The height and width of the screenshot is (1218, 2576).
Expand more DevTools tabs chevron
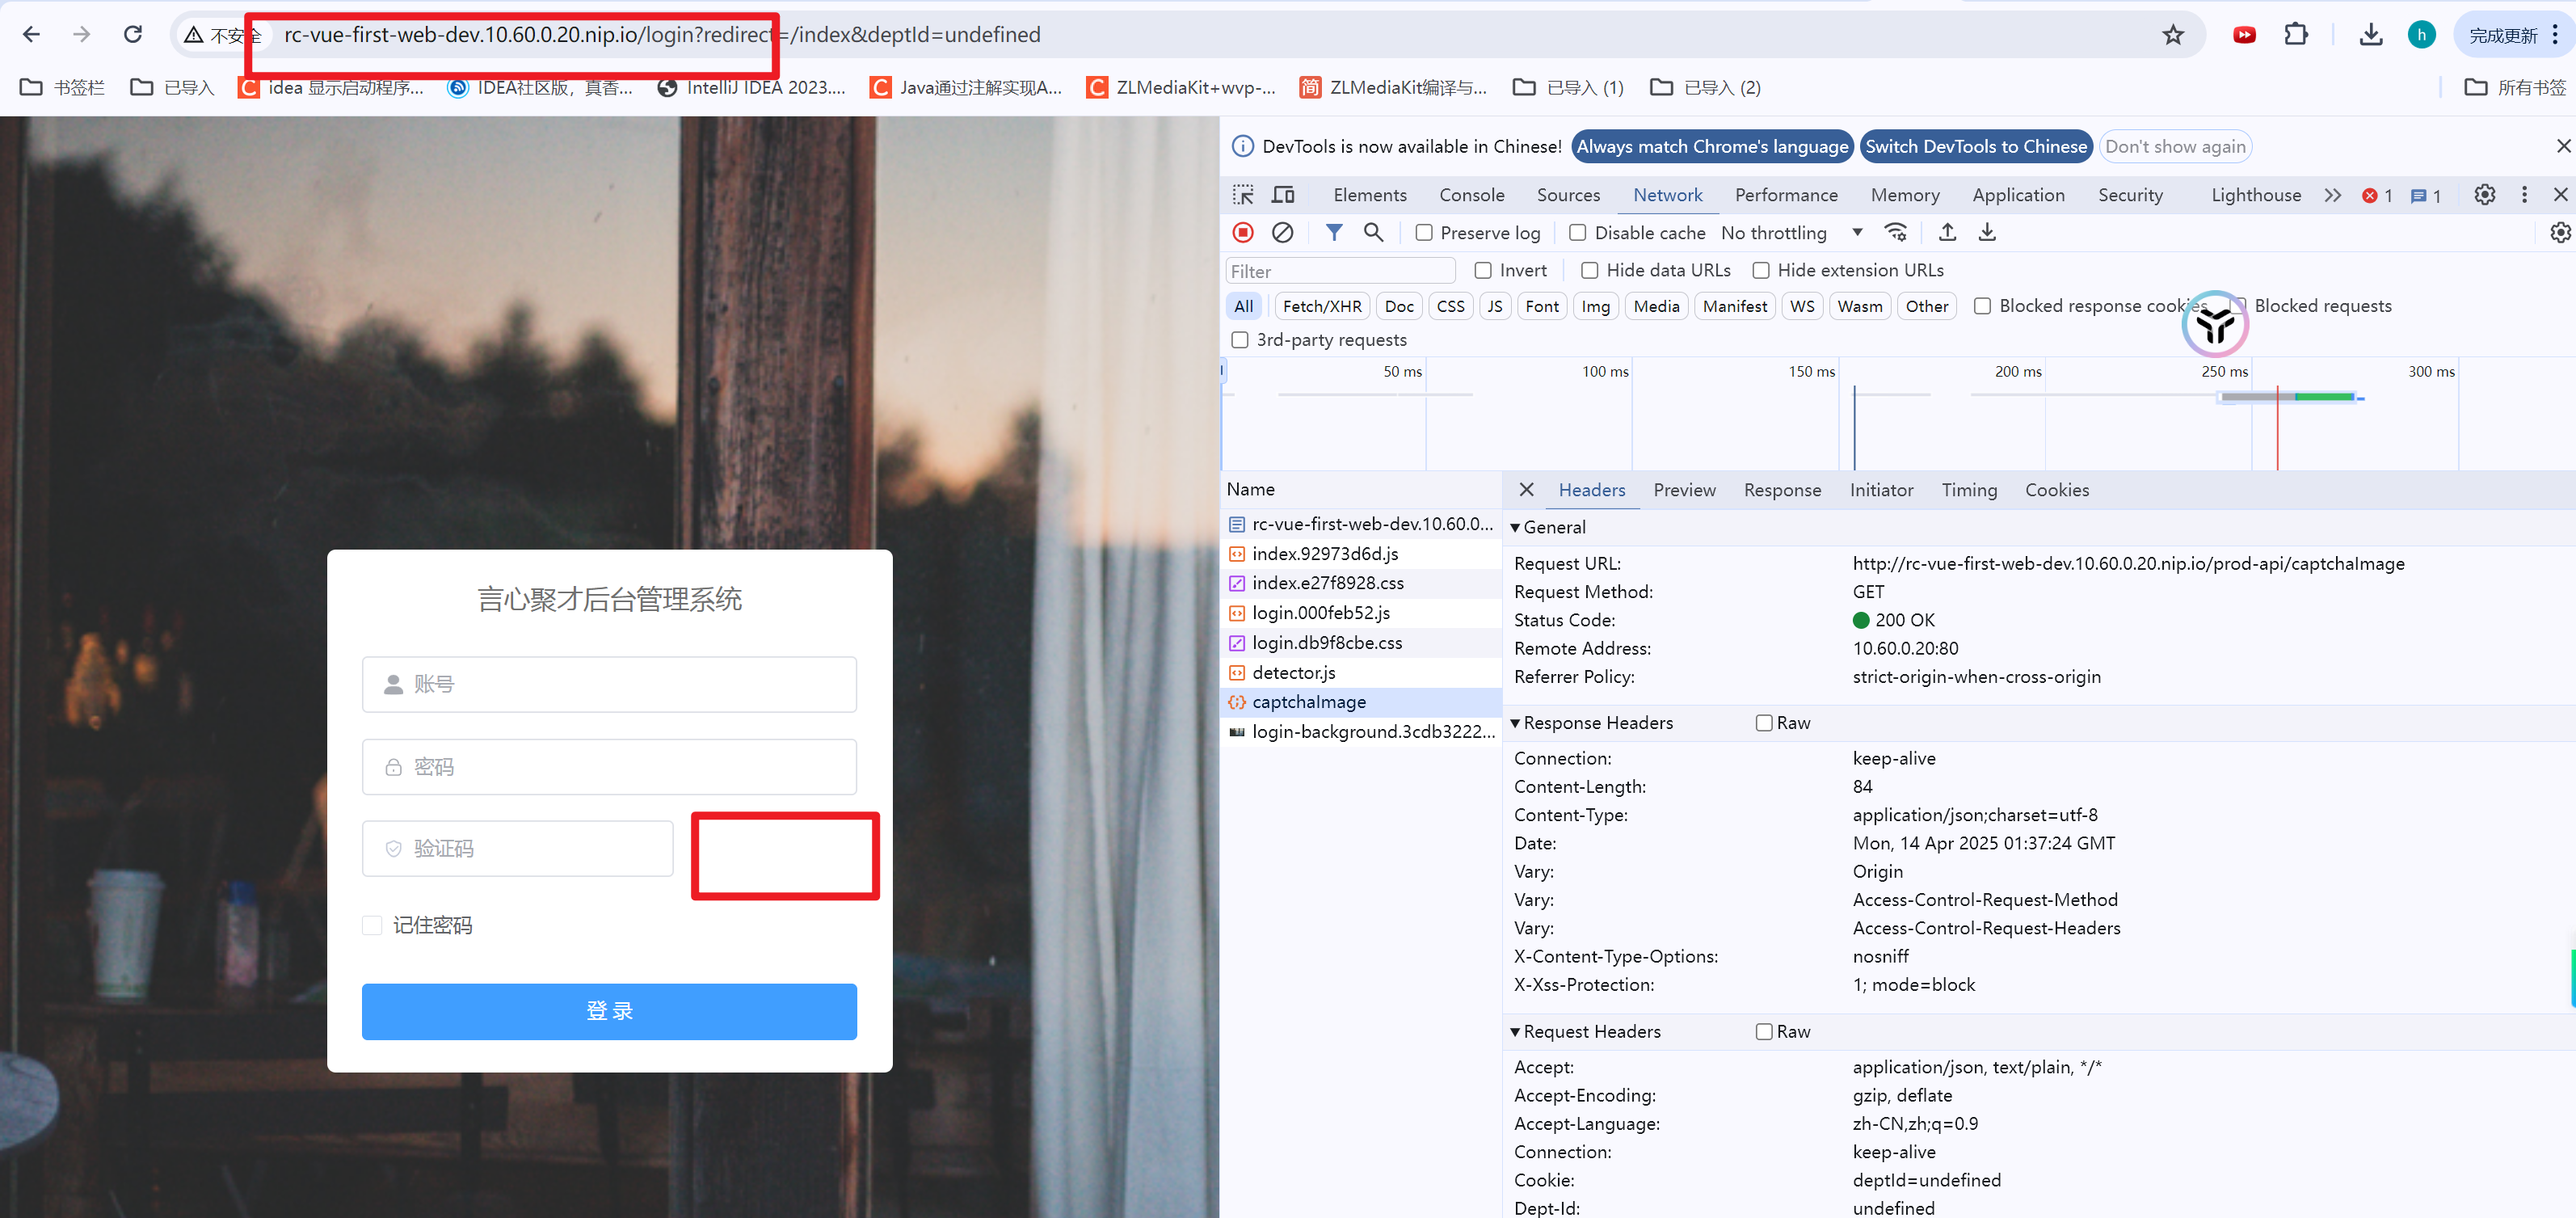pos(2332,195)
